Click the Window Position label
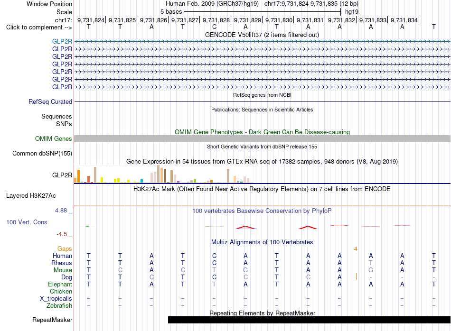This screenshot has height=331, width=451. (x=49, y=4)
